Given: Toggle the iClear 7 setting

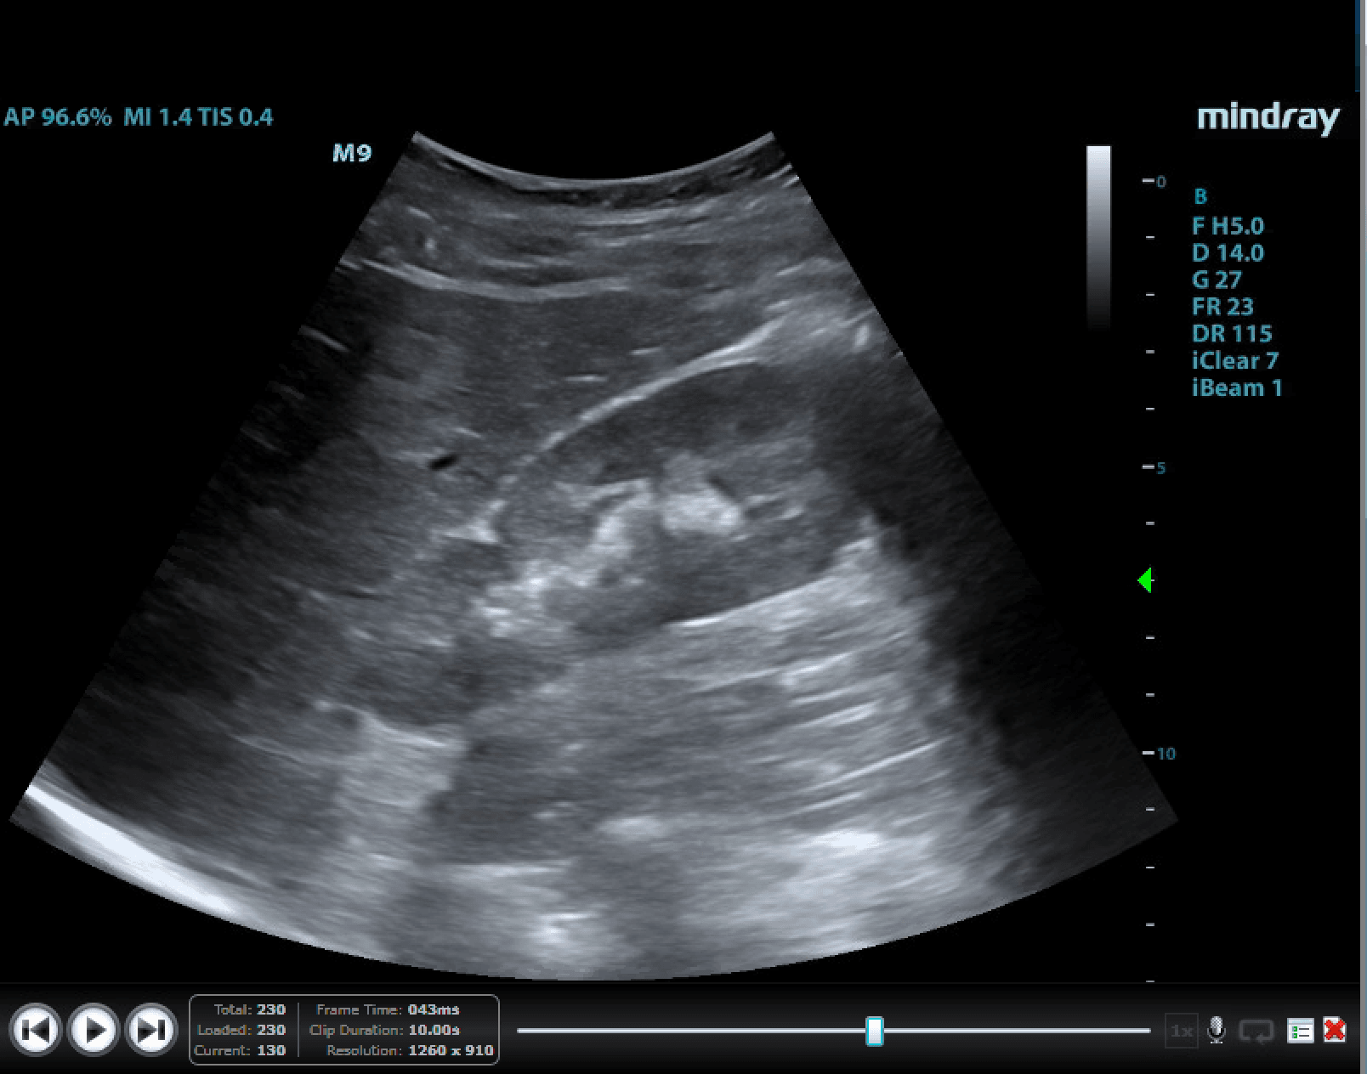Looking at the screenshot, I should point(1235,360).
